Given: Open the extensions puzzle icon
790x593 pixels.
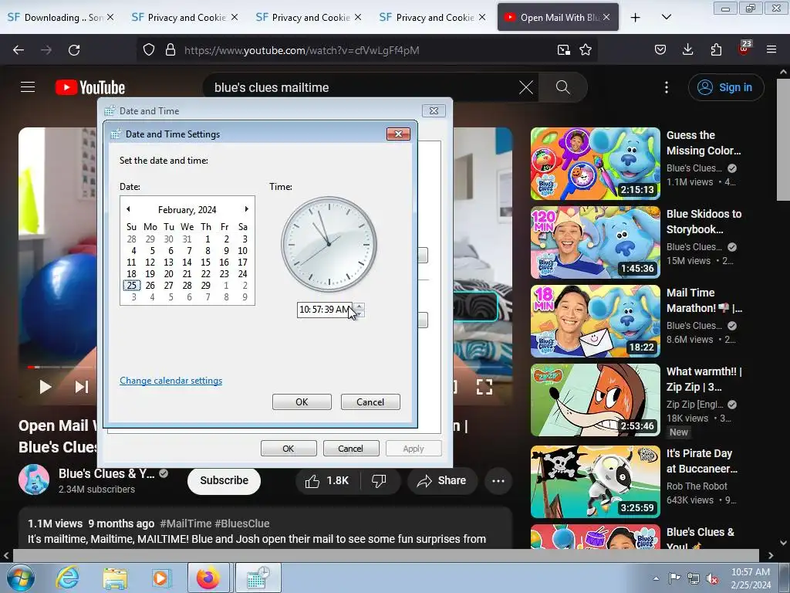Looking at the screenshot, I should click(716, 50).
